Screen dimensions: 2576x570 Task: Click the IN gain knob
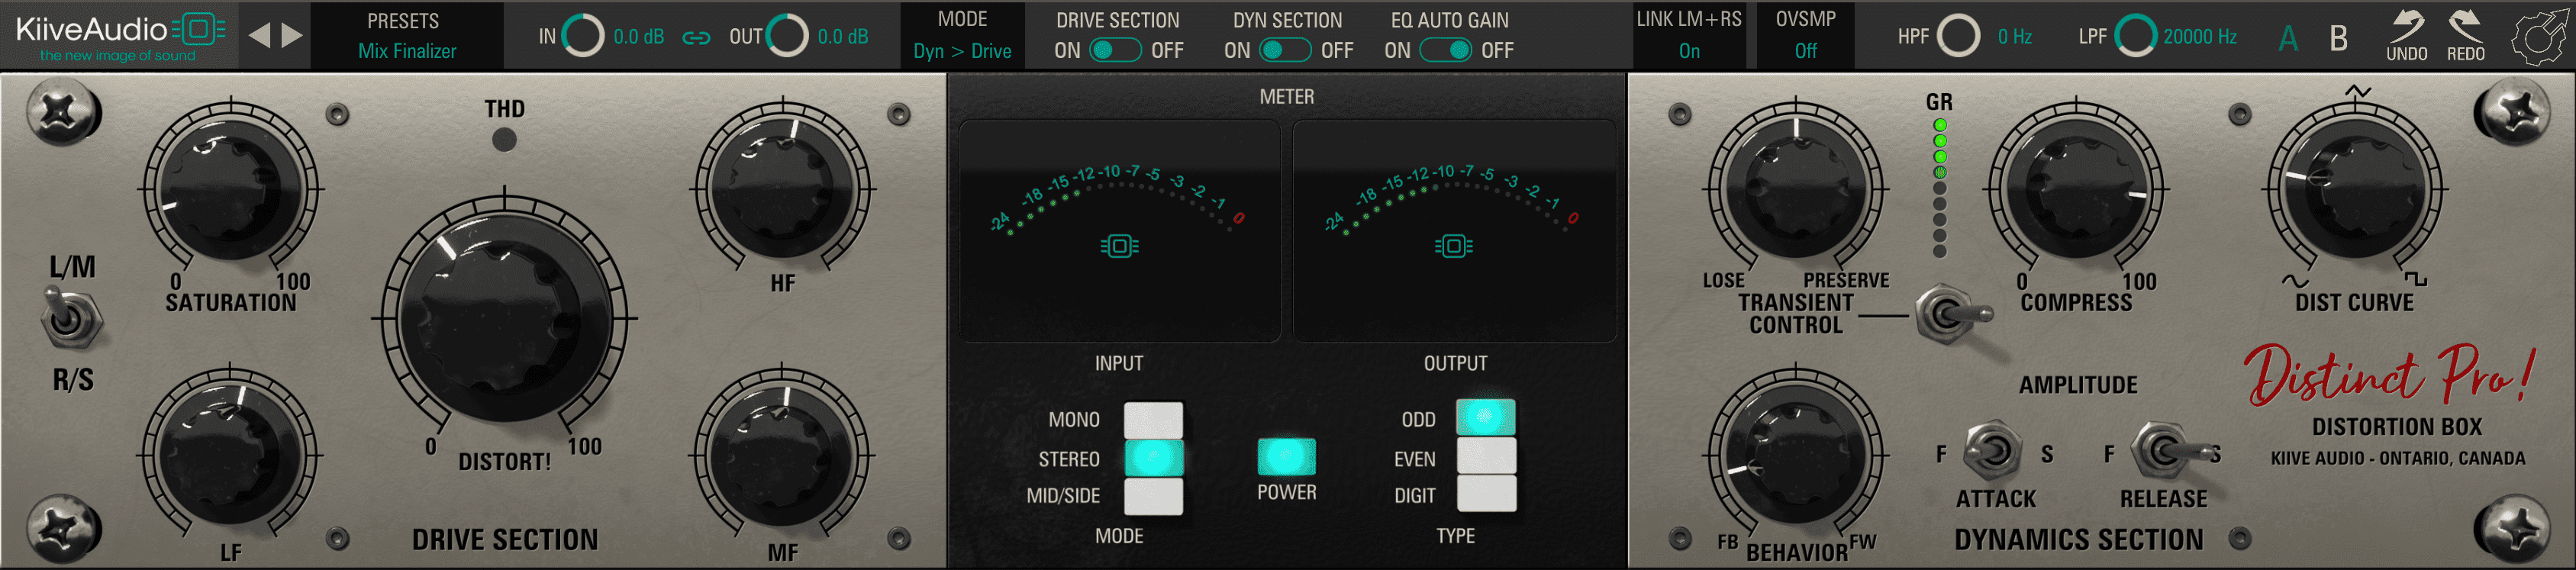583,36
